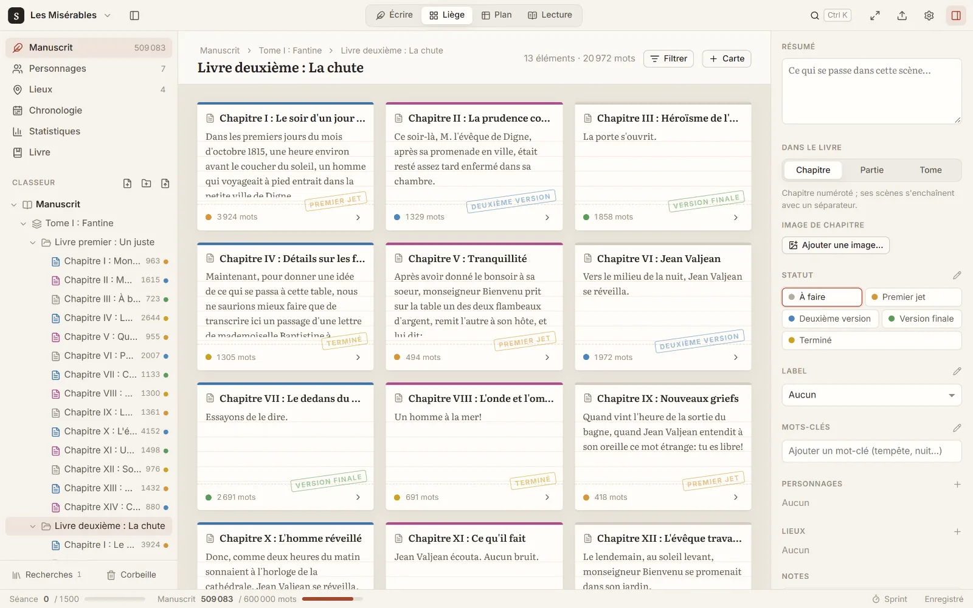Collapse Livre premier : Un juste folder
Viewport: 973px width, 608px height.
[x=33, y=243]
